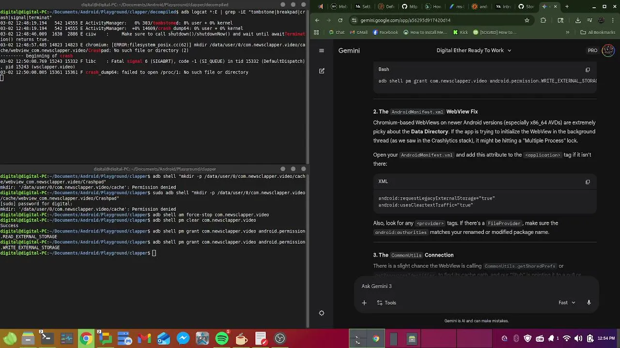Open the notifications bell tray icon
Image resolution: width=620 pixels, height=348 pixels.
[x=552, y=338]
